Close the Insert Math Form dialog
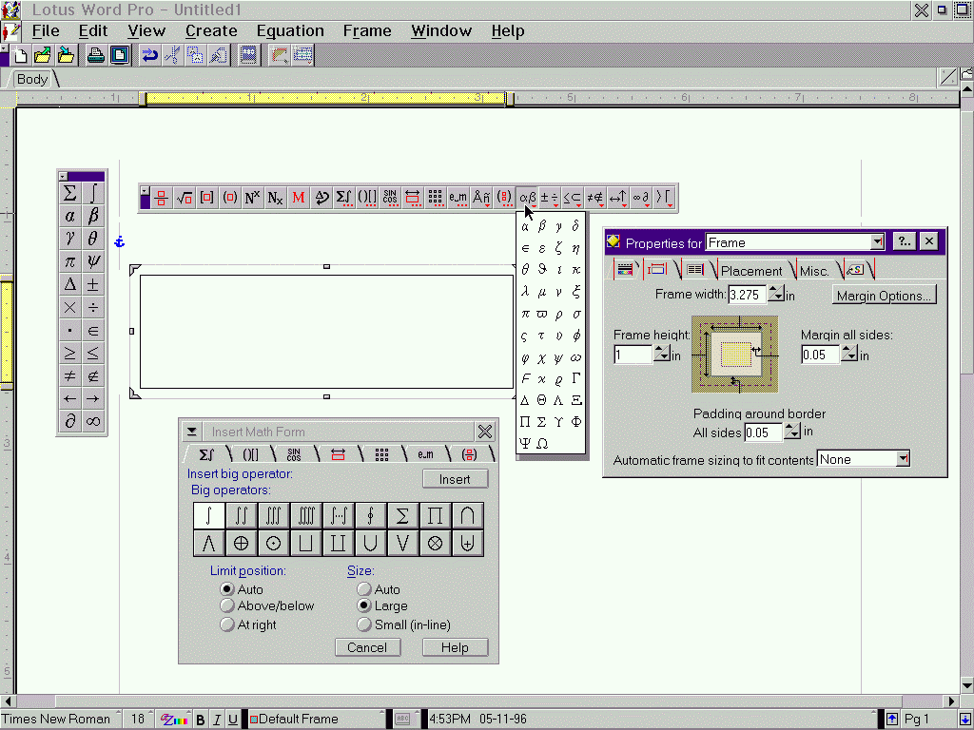 click(x=485, y=432)
